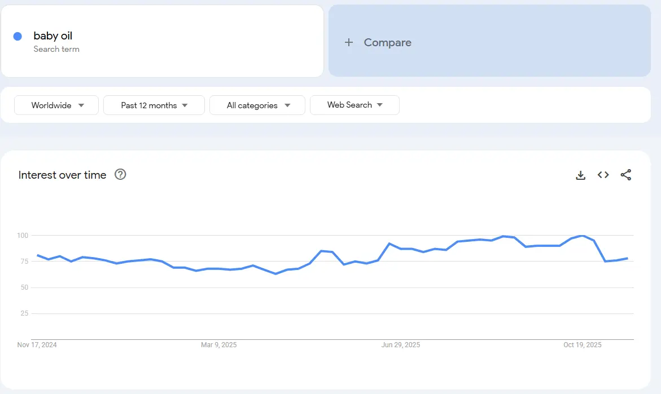Click the Search term label under baby oil
Screen dimensions: 661x394
click(x=56, y=49)
